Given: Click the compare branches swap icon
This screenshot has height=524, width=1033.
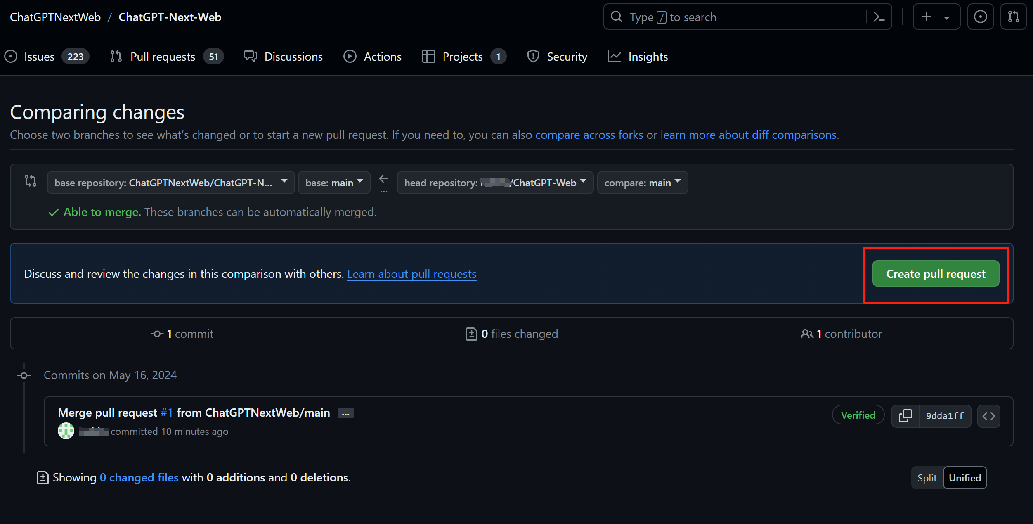Looking at the screenshot, I should pos(31,181).
